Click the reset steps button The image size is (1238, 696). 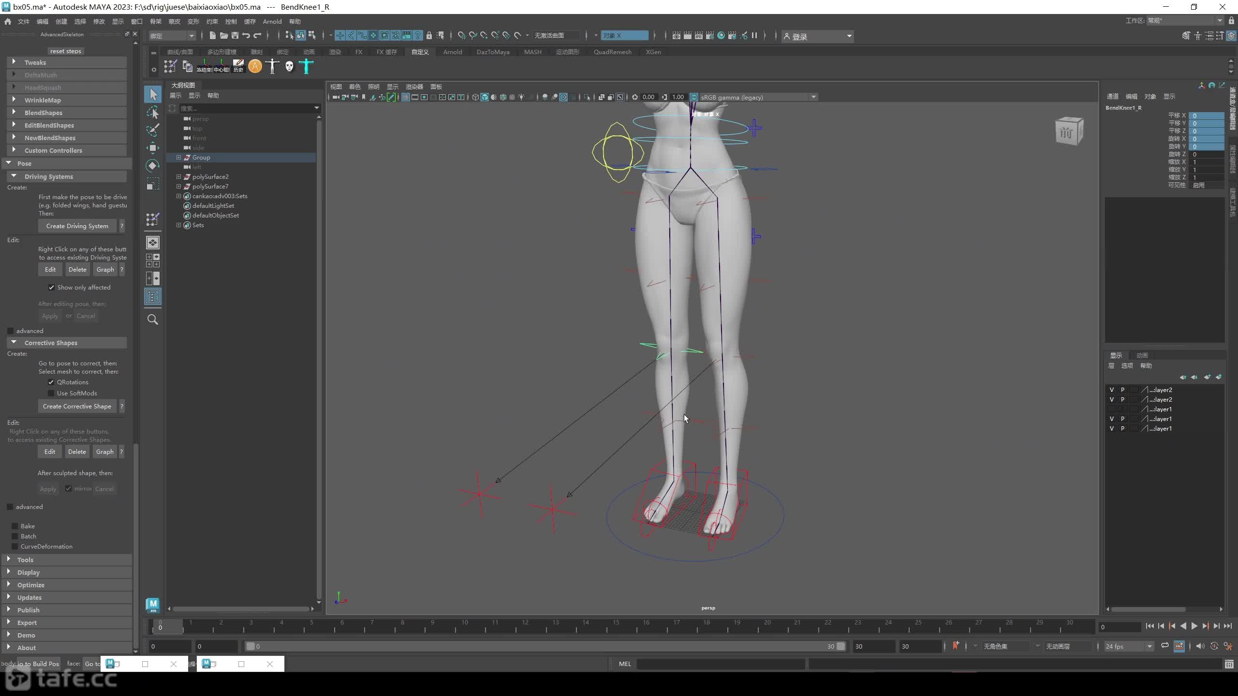click(x=66, y=51)
